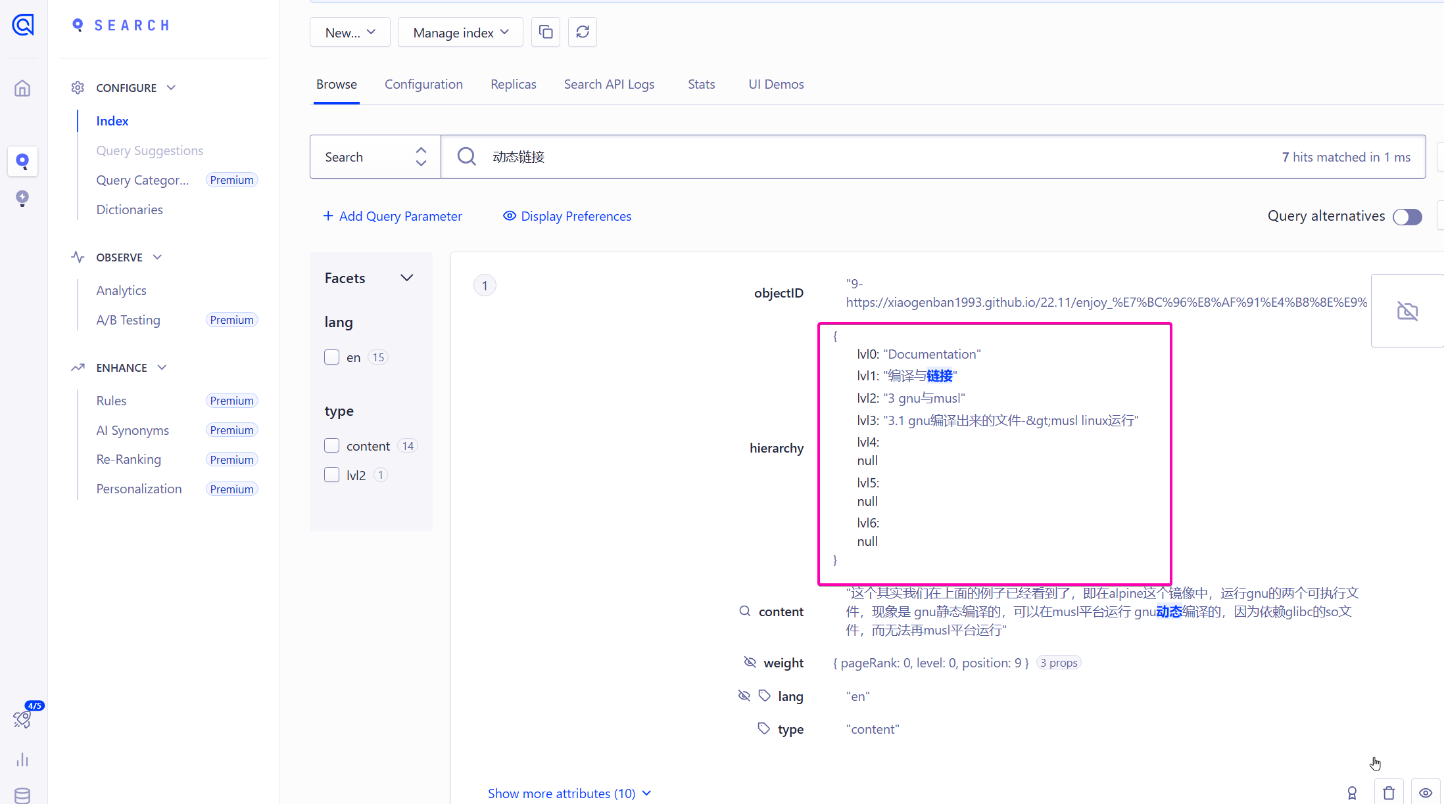The image size is (1444, 804).
Task: Switch to the Replicas tab
Action: [514, 84]
